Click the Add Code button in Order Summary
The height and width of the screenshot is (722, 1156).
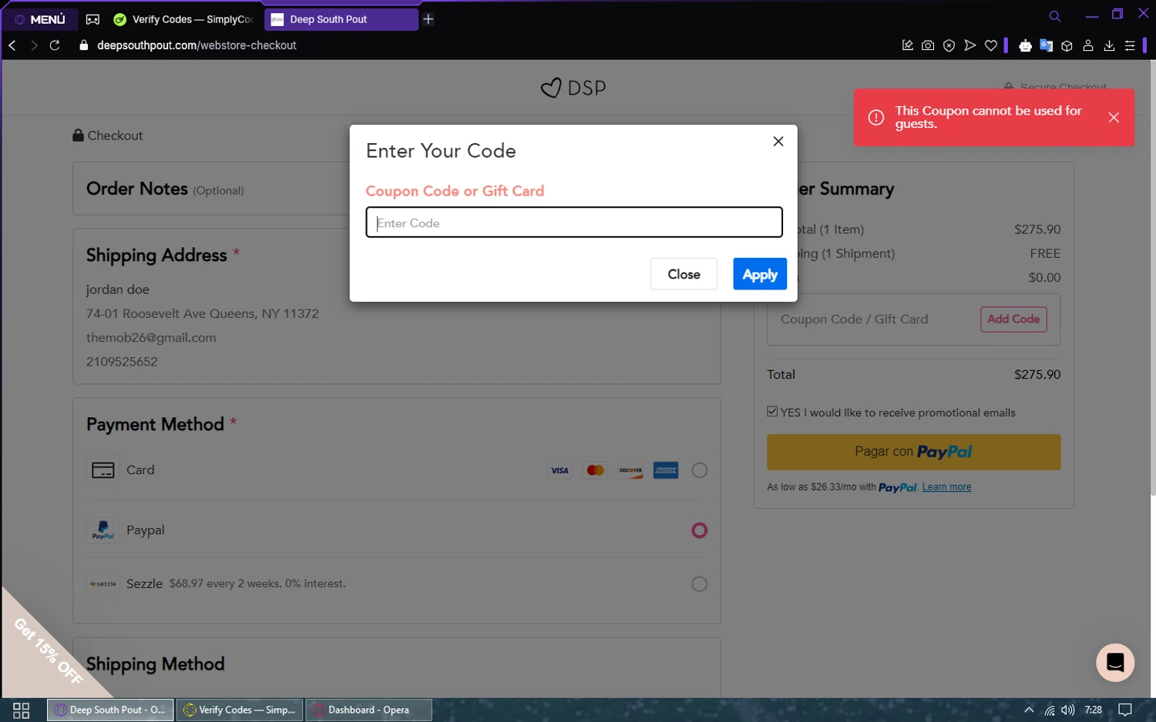tap(1013, 319)
